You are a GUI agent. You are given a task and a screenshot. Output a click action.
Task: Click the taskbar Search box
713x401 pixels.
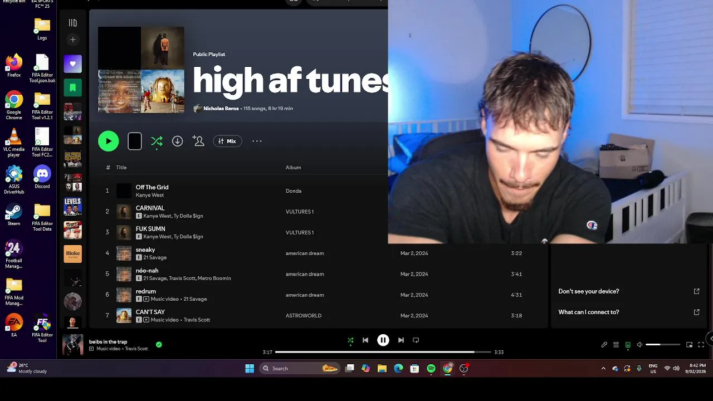pyautogui.click(x=301, y=368)
